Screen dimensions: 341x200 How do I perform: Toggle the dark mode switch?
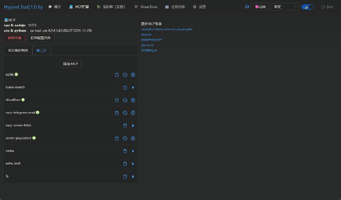(x=307, y=7)
